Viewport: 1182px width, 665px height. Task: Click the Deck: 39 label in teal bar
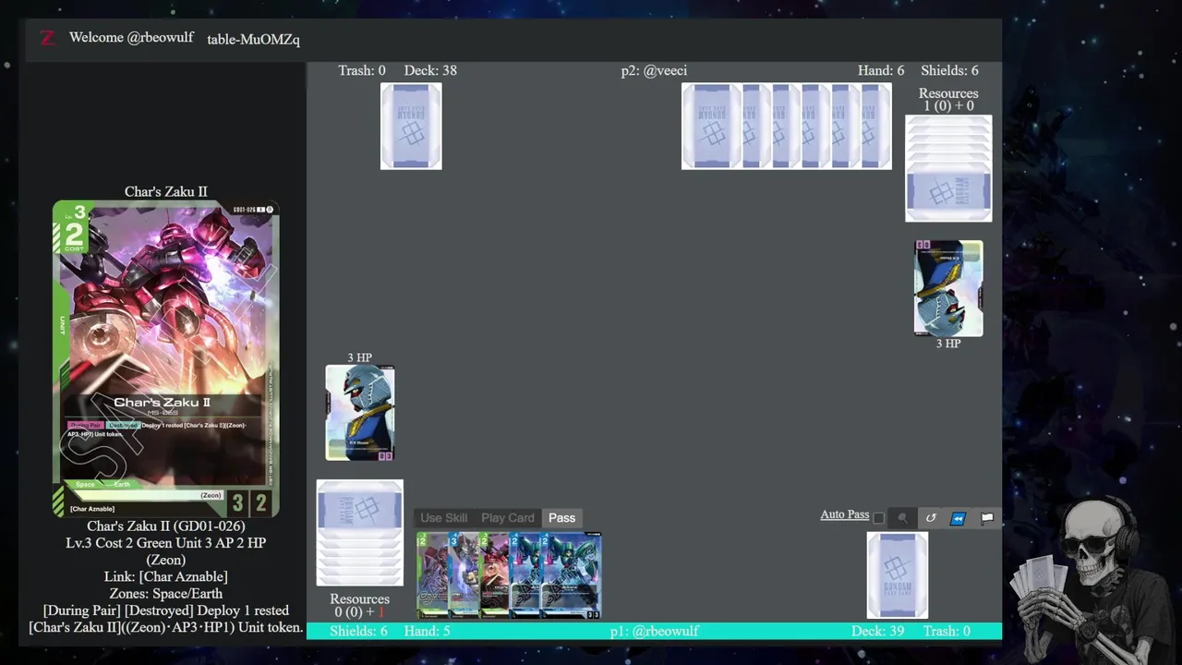point(877,631)
